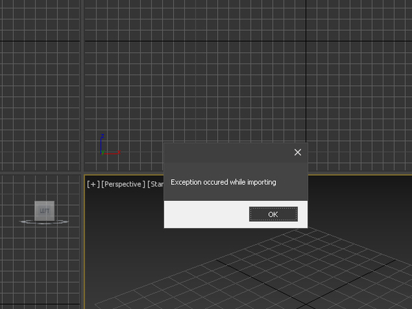
Task: Select the error message text in the dialog
Action: point(223,182)
